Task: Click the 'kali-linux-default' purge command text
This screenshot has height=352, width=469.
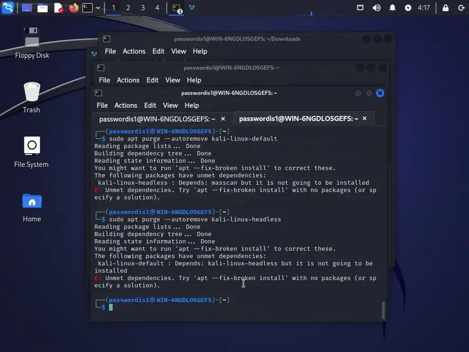Action: click(193, 138)
